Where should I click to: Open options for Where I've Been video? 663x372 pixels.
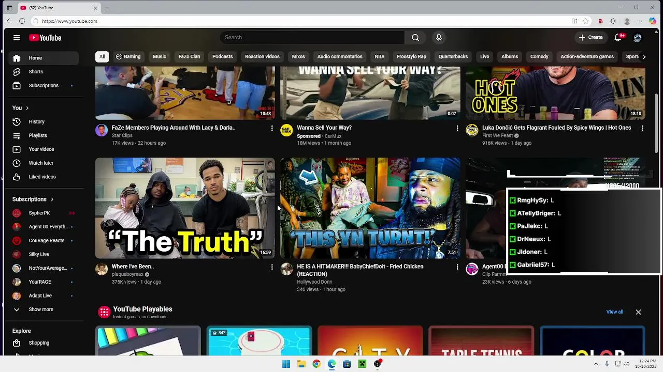(272, 267)
